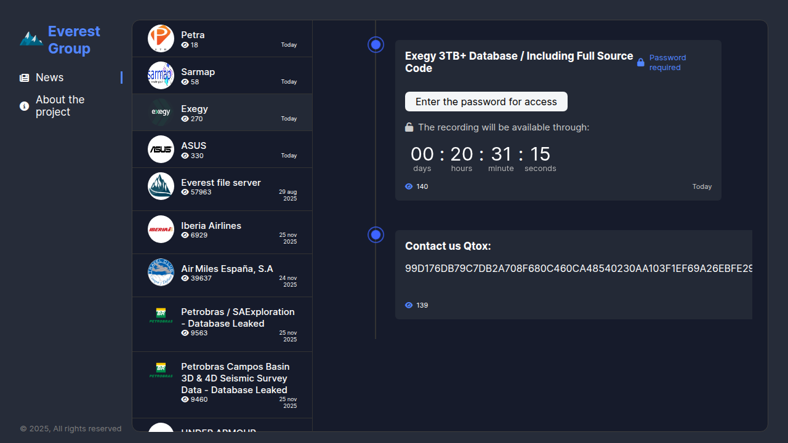Click the Password required lock icon
The image size is (788, 443).
(641, 62)
